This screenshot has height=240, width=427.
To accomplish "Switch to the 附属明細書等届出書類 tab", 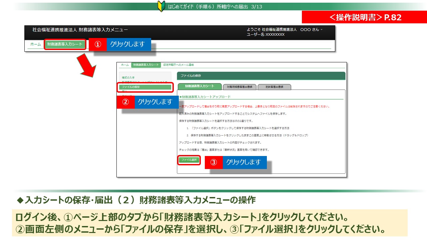I will [x=239, y=87].
